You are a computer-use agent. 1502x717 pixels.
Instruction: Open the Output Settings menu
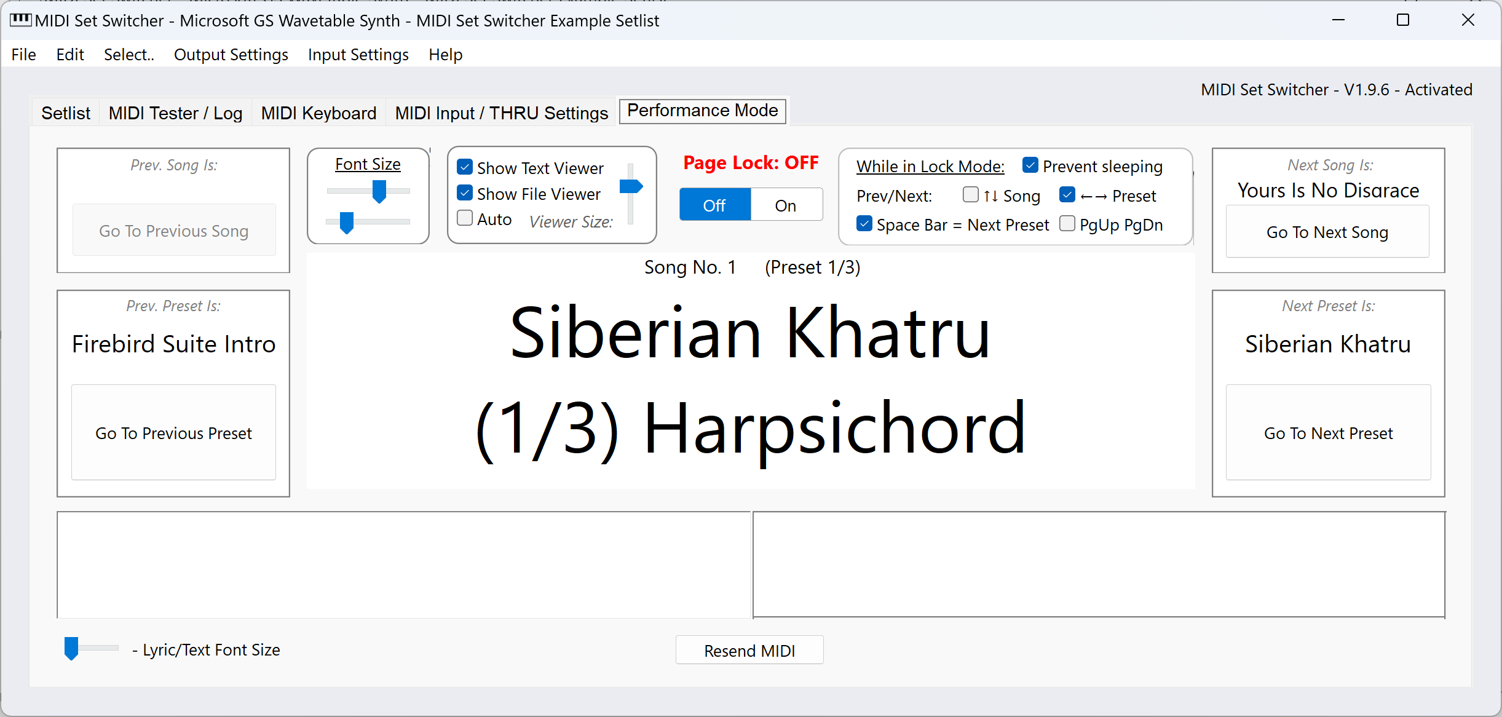pos(231,54)
